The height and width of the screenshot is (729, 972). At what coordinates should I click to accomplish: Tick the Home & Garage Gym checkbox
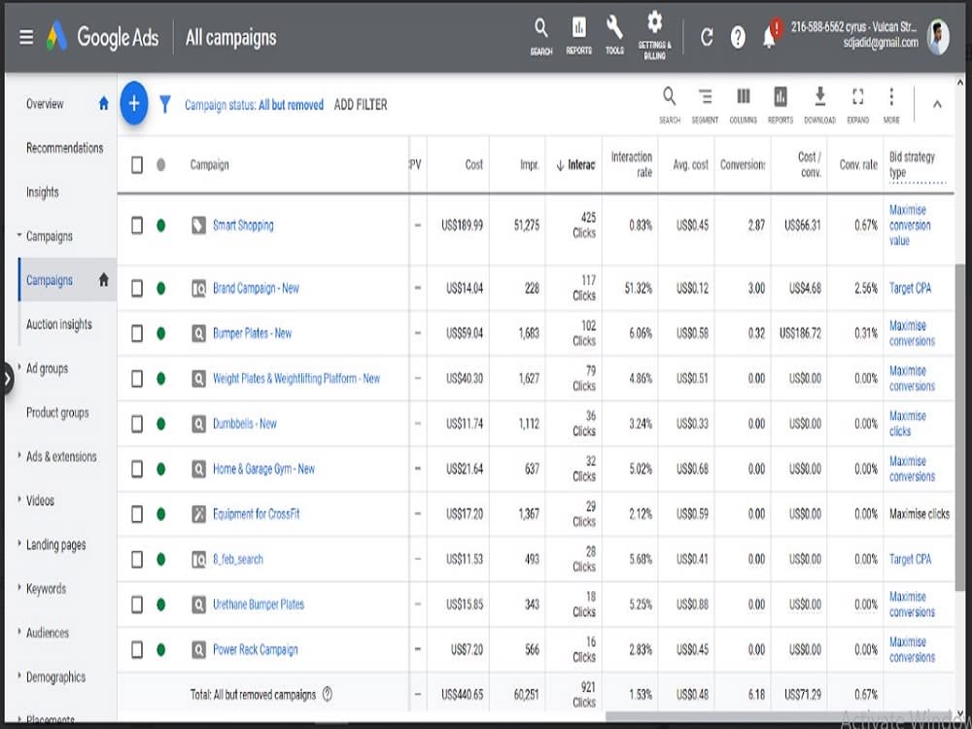[x=137, y=469]
